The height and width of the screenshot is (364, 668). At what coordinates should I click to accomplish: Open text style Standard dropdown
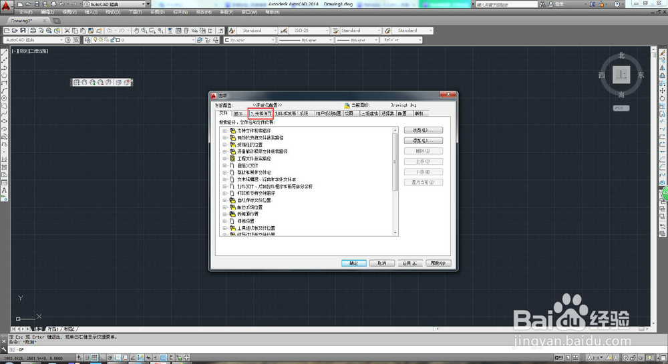pos(275,31)
